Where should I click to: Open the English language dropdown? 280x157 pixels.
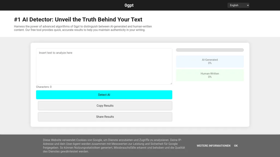[x=238, y=5]
